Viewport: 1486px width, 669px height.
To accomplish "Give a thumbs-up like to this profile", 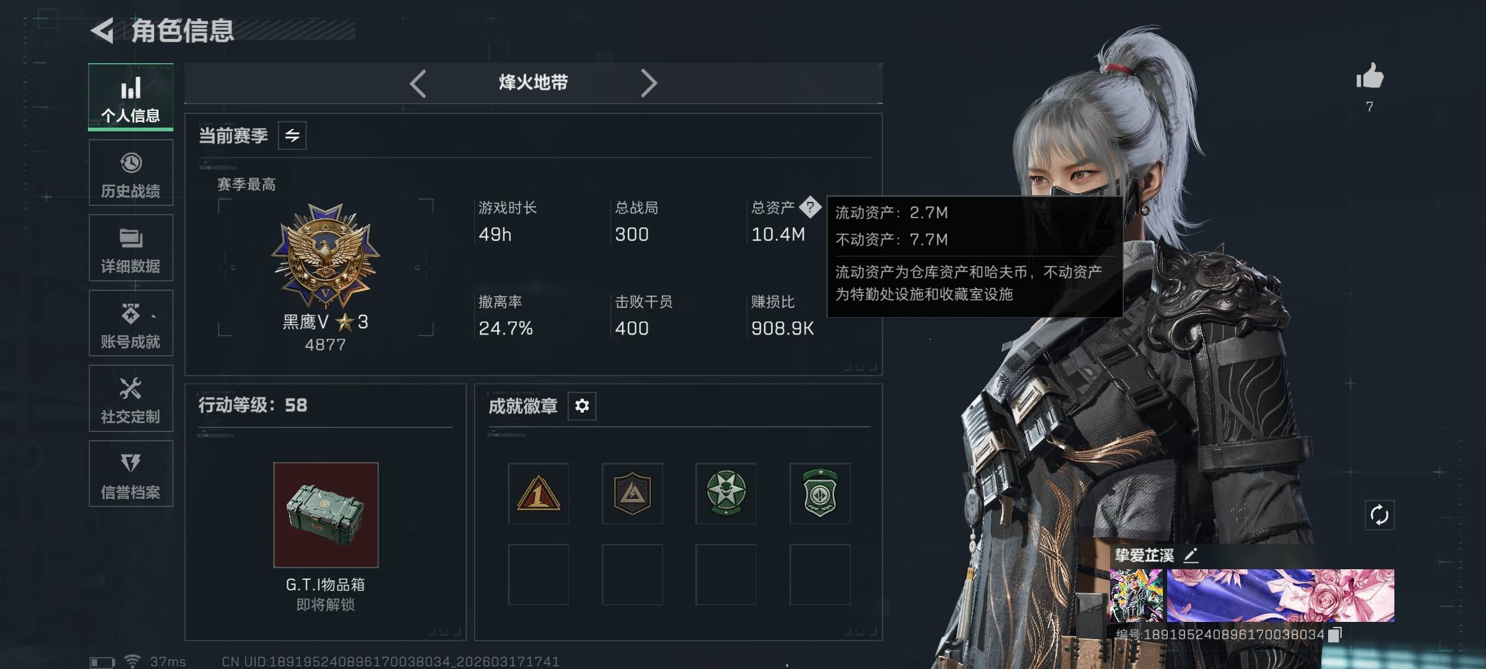I will coord(1370,77).
